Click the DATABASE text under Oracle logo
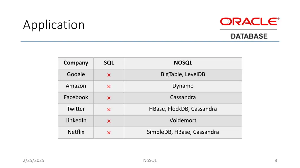300x168 pixels. coord(249,36)
